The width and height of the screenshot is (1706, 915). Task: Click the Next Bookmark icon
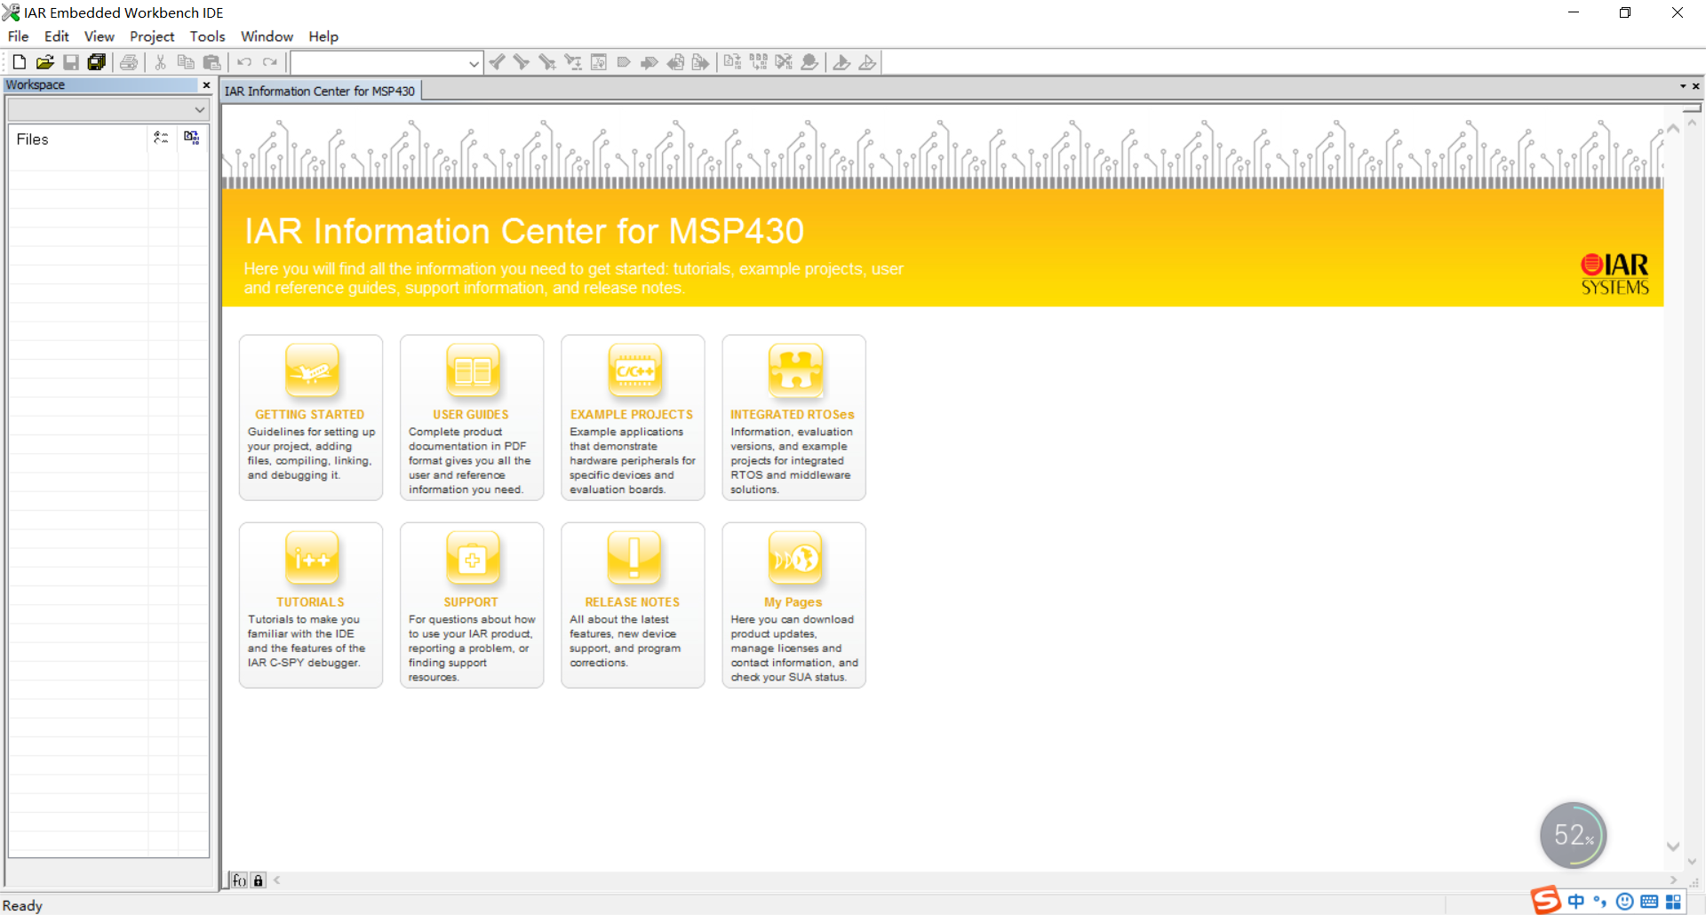pyautogui.click(x=650, y=62)
